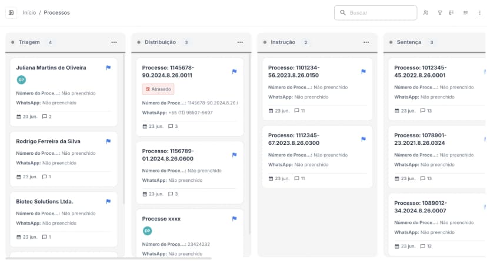This screenshot has height=261, width=487.
Task: Click flag on Processo 1156789-01 card
Action: (235, 155)
